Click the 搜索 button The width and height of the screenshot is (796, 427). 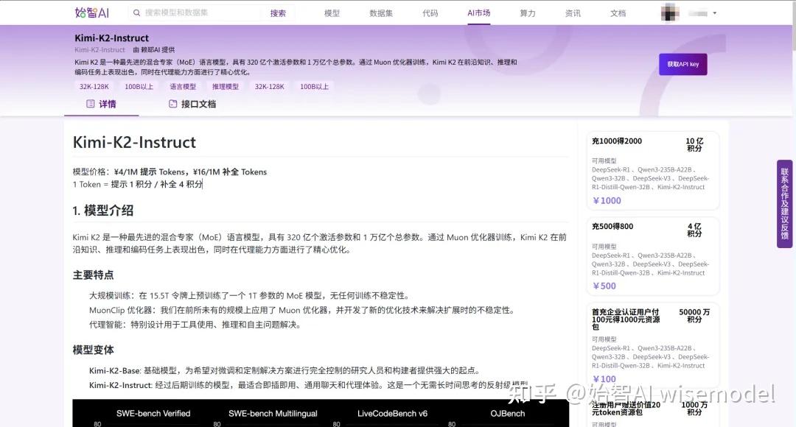point(278,13)
